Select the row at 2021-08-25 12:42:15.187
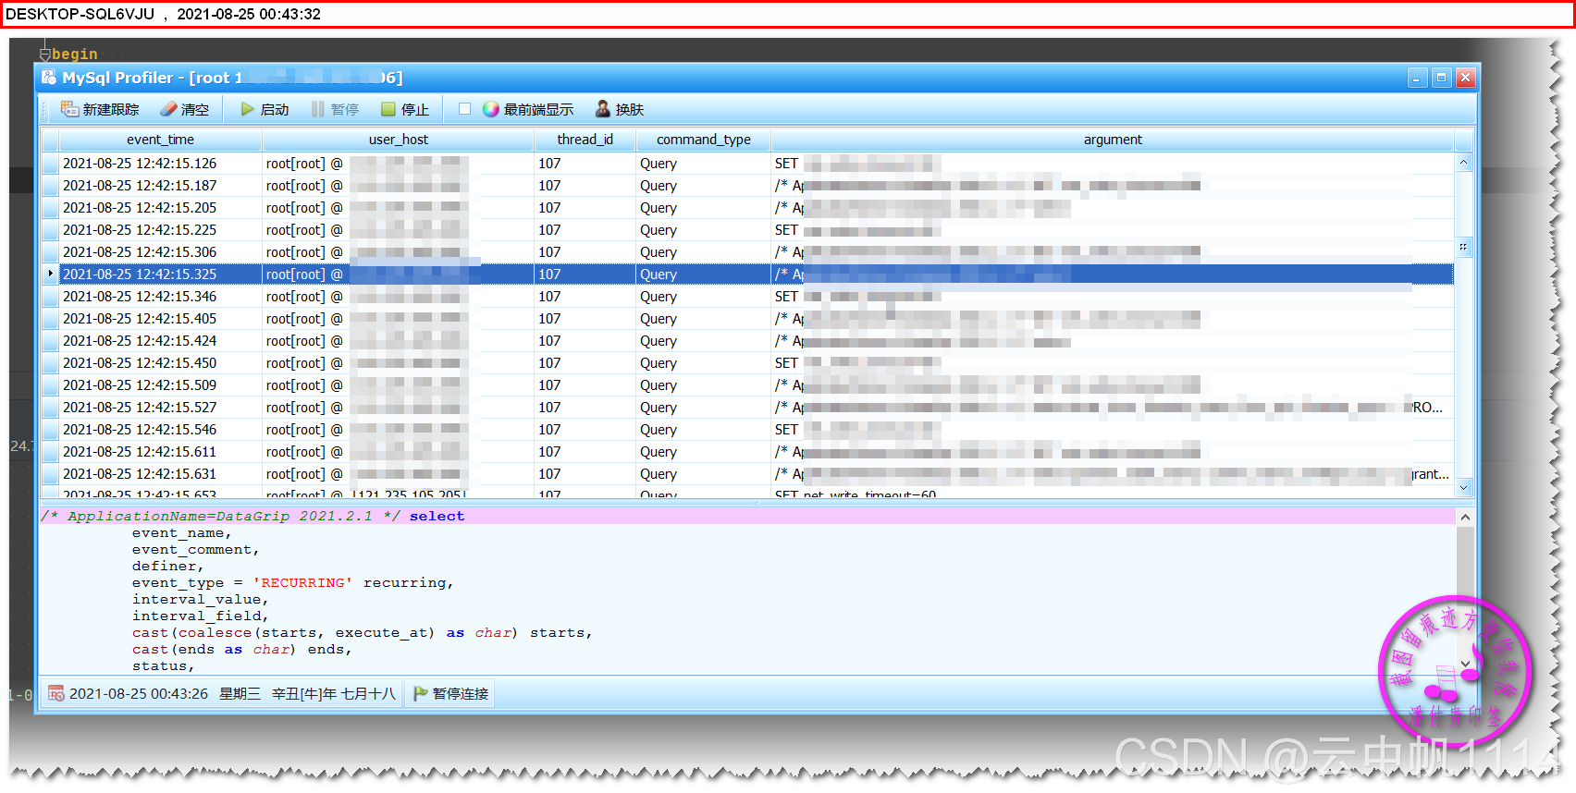The height and width of the screenshot is (793, 1576). pyautogui.click(x=747, y=186)
